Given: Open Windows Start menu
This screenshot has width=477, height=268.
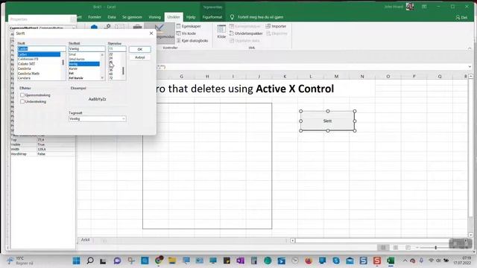Looking at the screenshot, I should 76,261.
